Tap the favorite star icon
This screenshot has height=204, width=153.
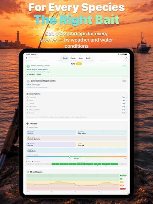(126, 58)
